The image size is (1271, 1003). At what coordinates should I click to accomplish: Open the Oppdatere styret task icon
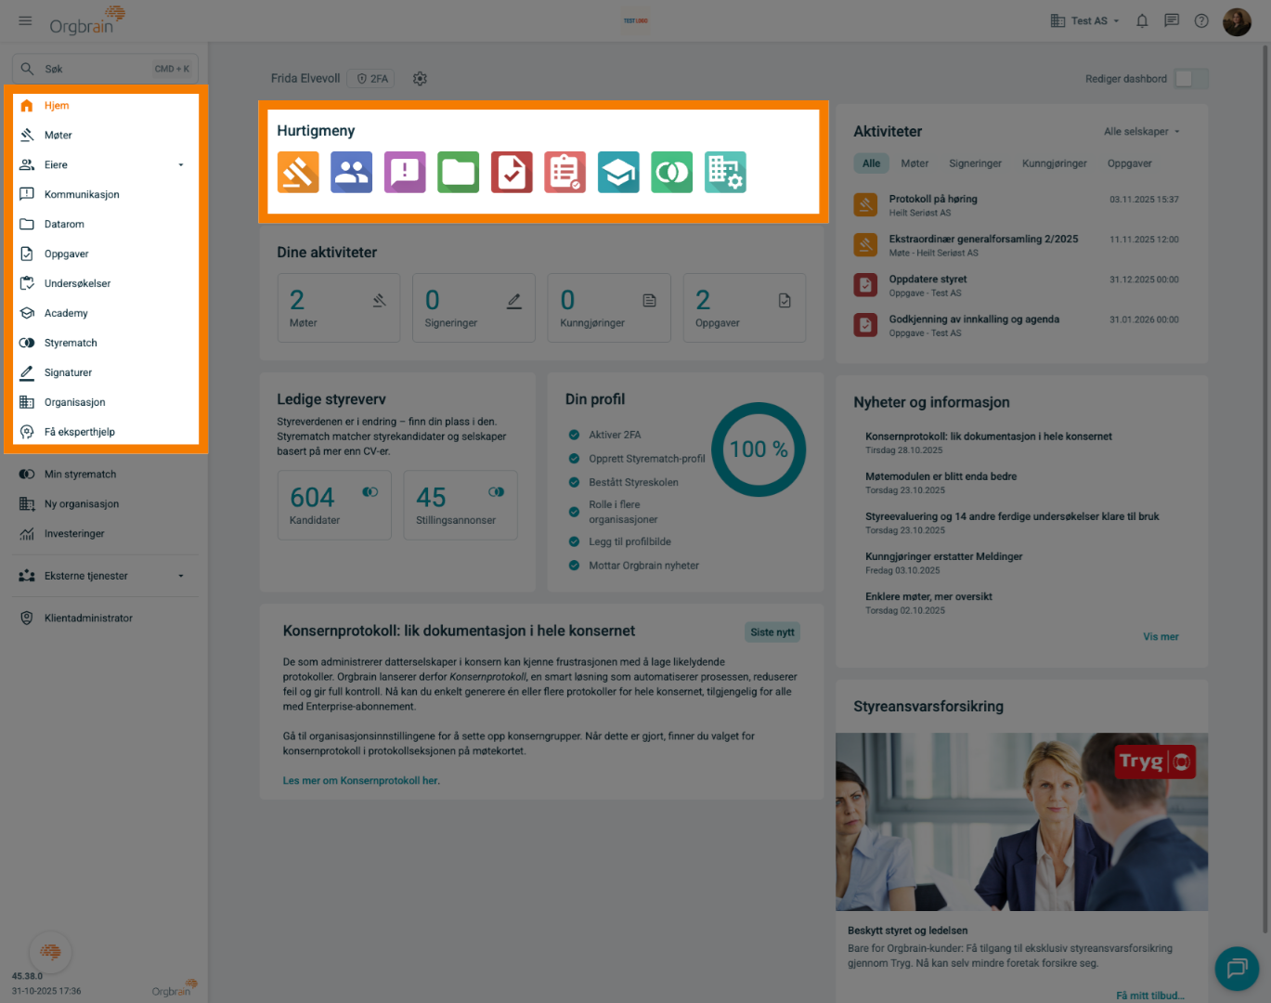[865, 285]
